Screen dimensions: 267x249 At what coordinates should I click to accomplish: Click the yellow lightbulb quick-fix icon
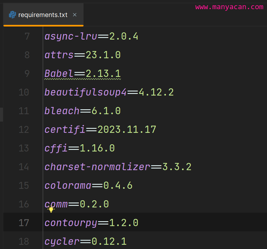coord(51,209)
